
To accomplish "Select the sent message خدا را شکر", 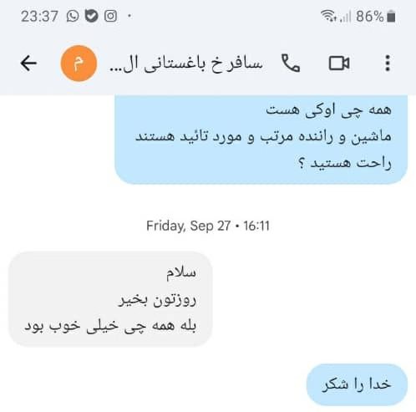I will pyautogui.click(x=357, y=384).
